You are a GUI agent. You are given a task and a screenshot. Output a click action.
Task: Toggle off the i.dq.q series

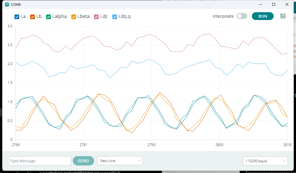click(115, 17)
